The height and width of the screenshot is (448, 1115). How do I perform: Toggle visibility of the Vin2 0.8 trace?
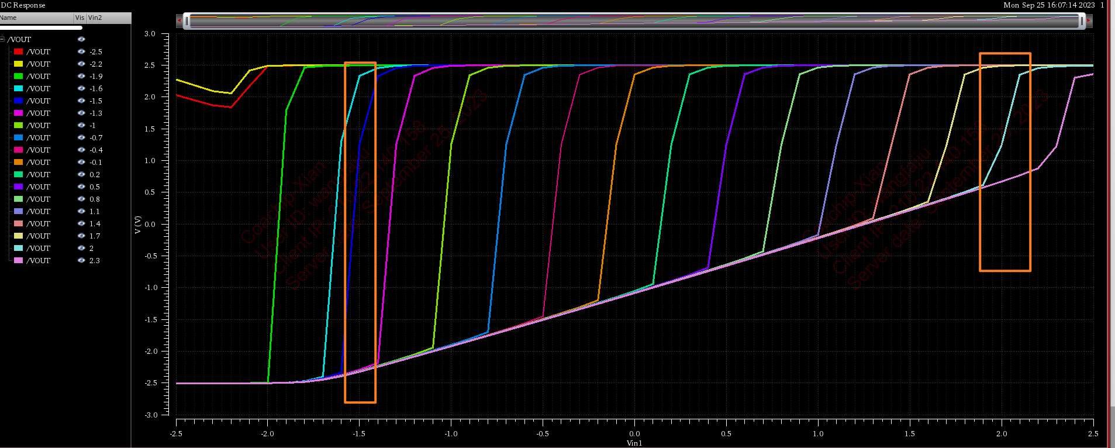81,199
